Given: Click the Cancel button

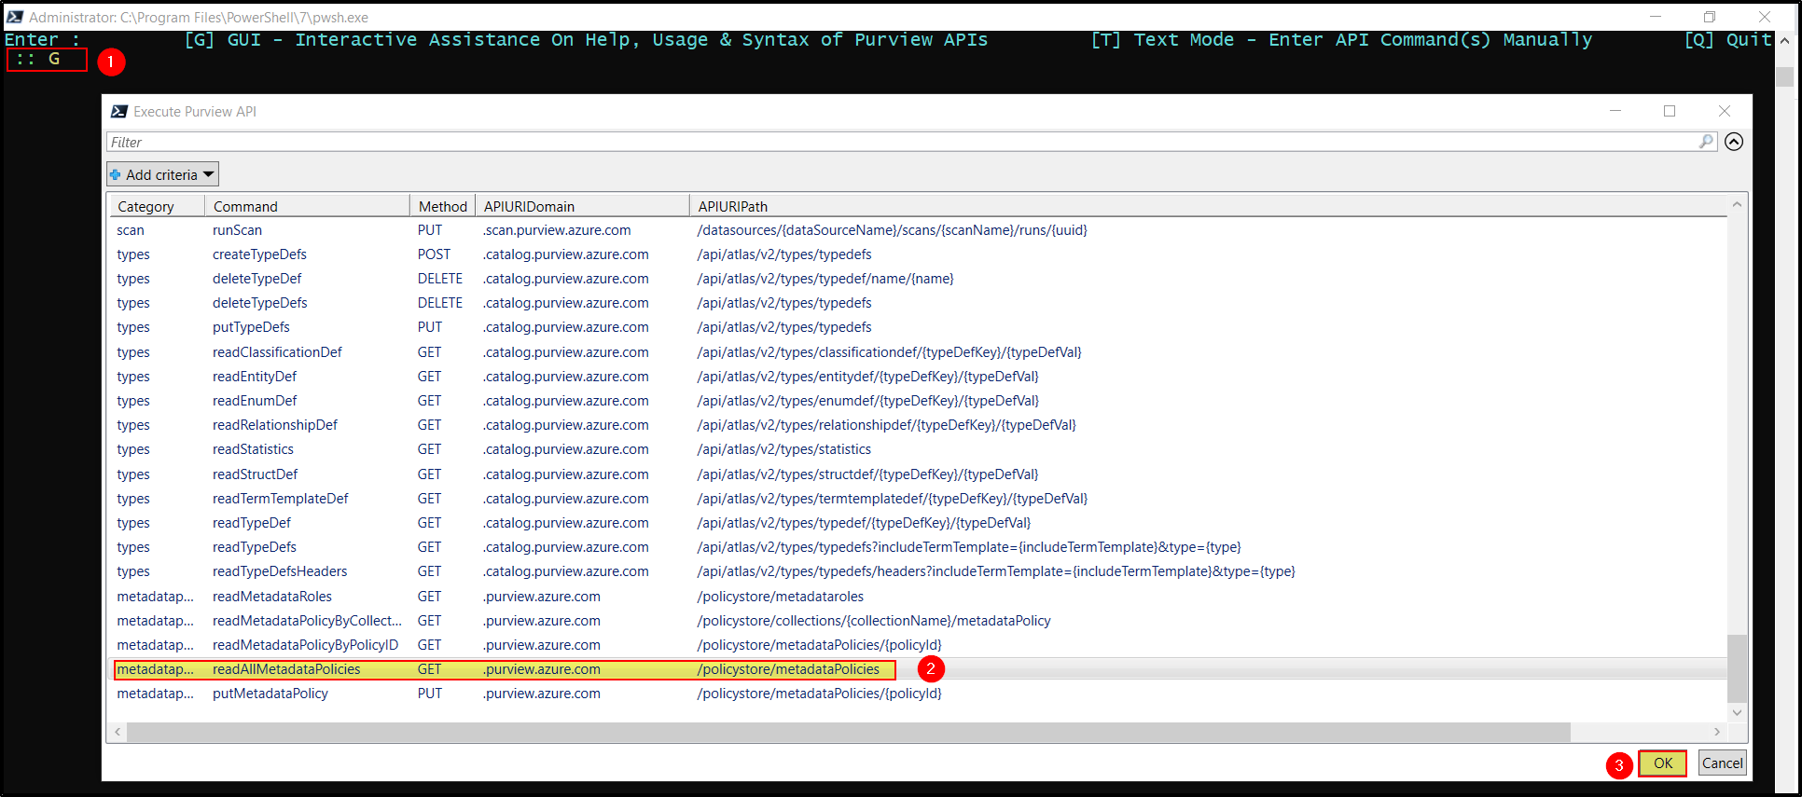Looking at the screenshot, I should [x=1722, y=763].
